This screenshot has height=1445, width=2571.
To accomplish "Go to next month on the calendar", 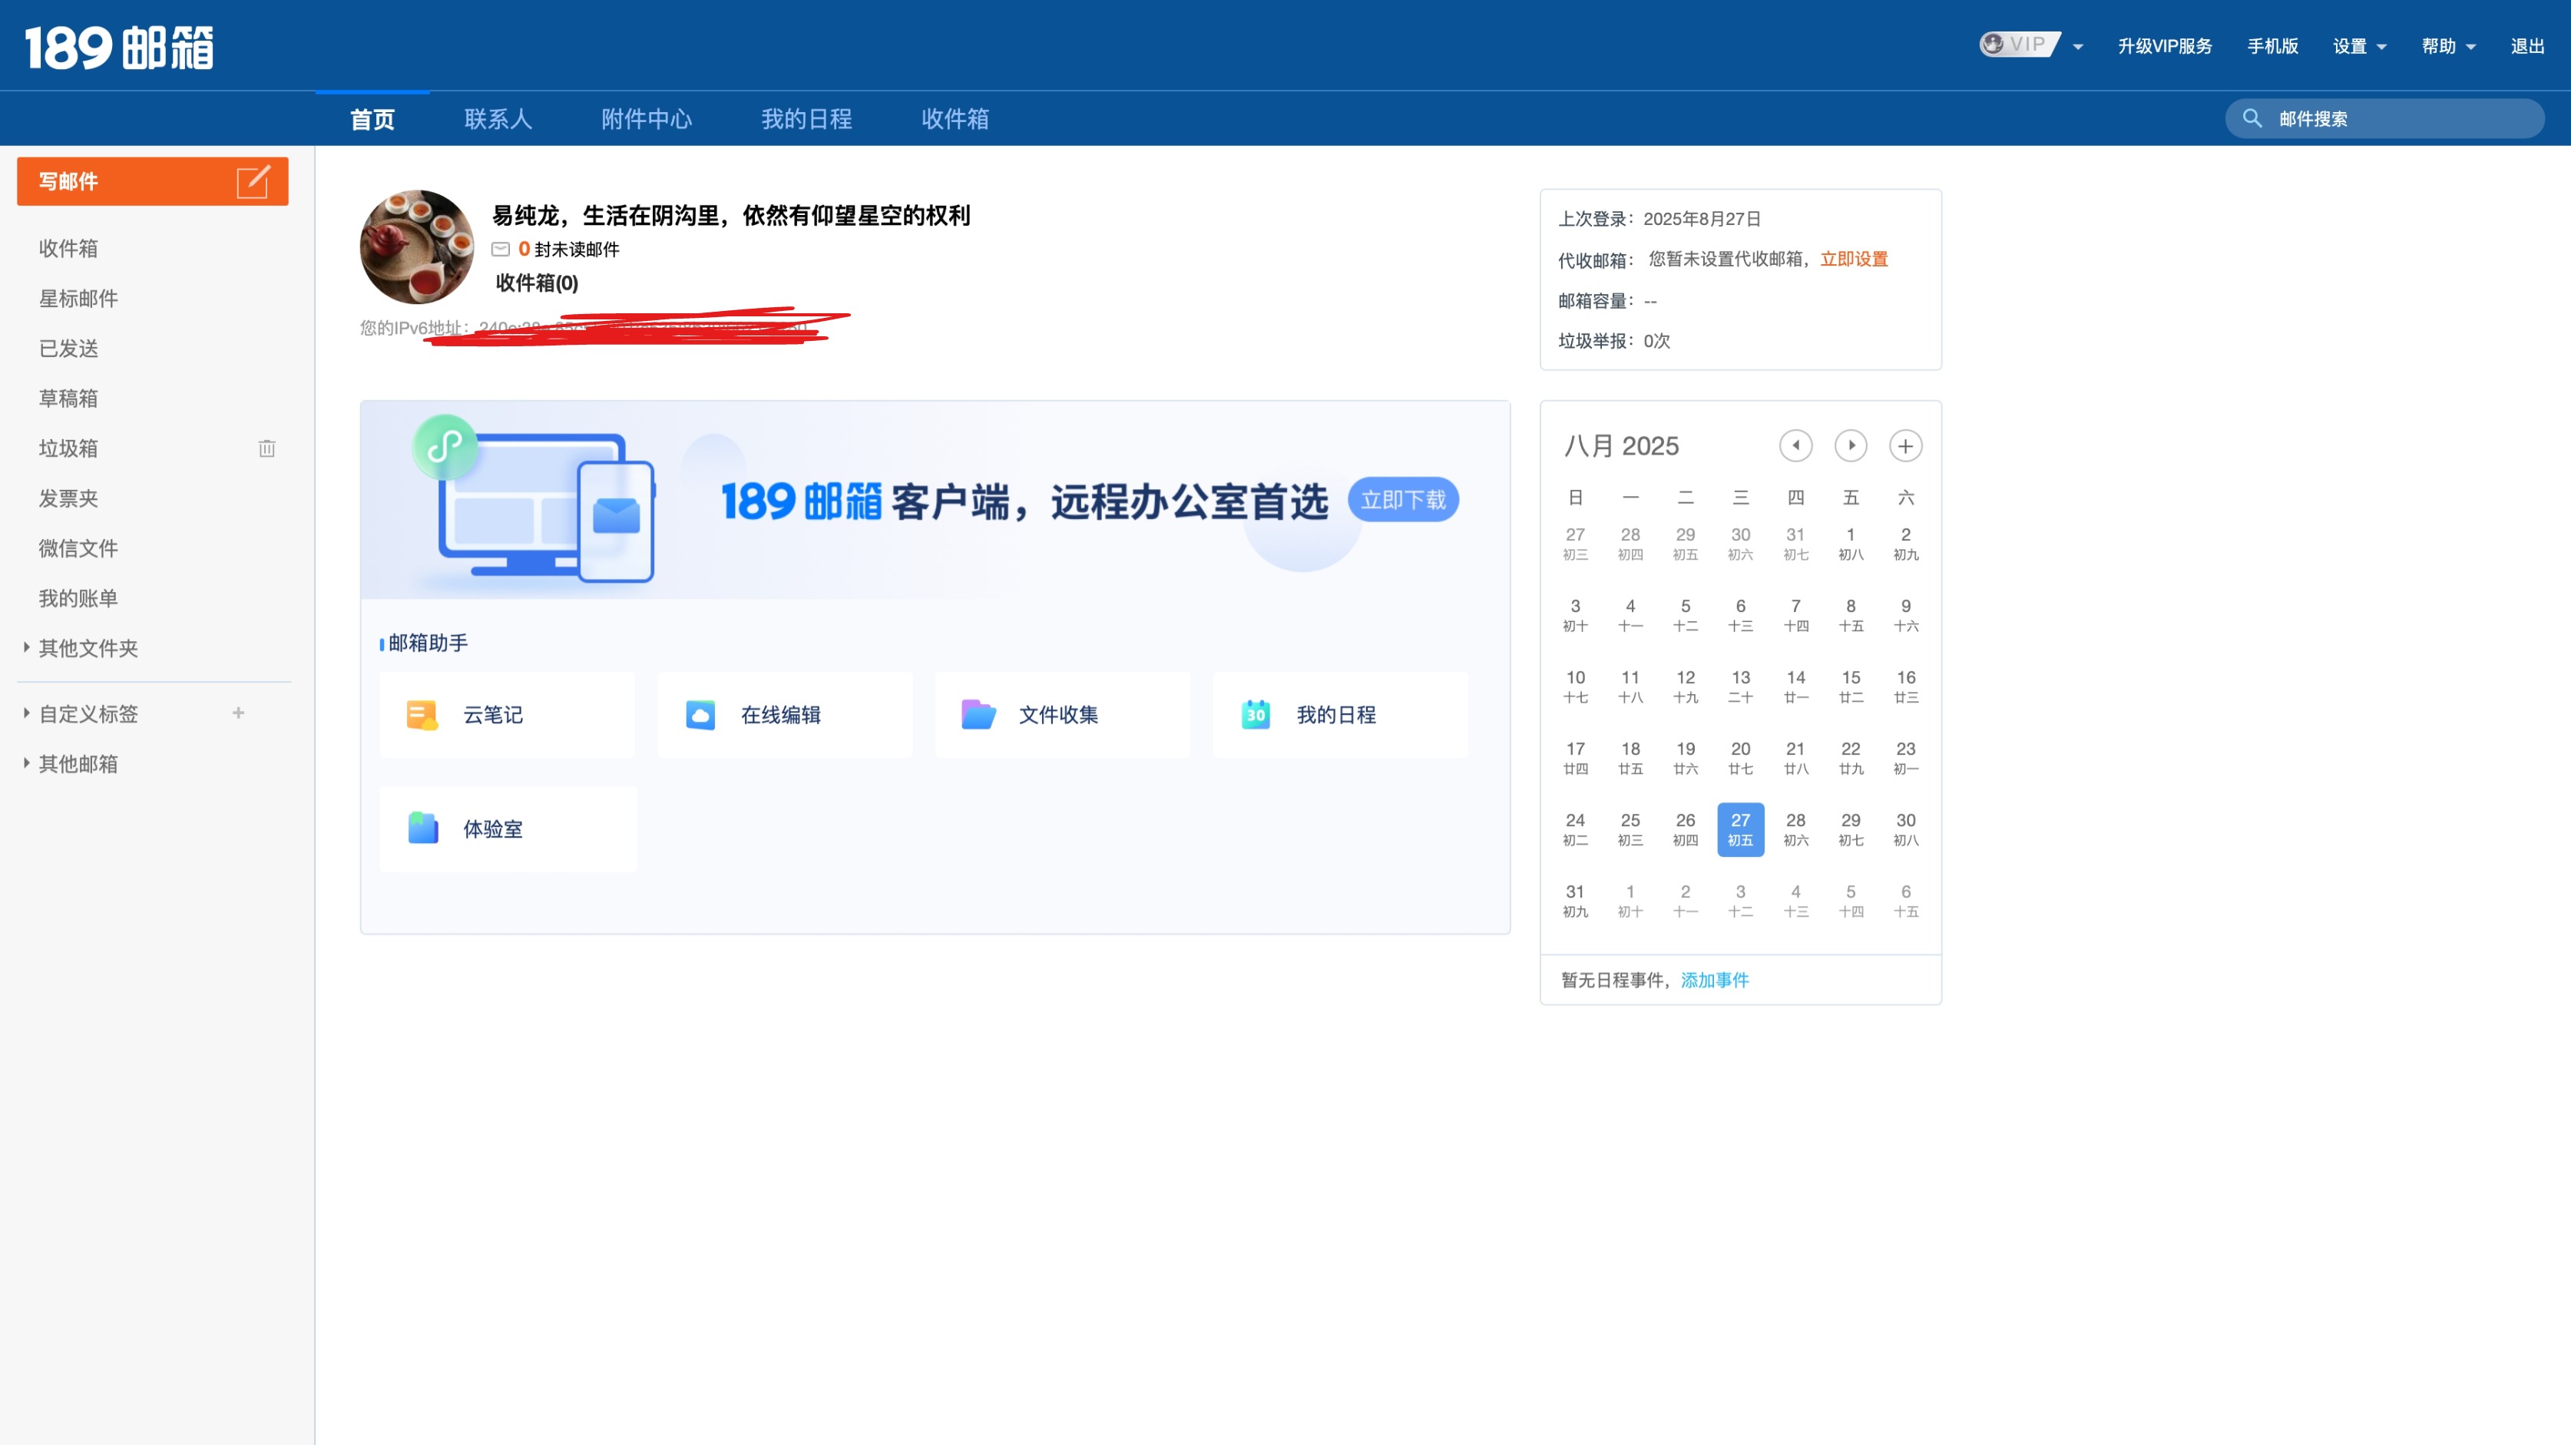I will (x=1851, y=446).
